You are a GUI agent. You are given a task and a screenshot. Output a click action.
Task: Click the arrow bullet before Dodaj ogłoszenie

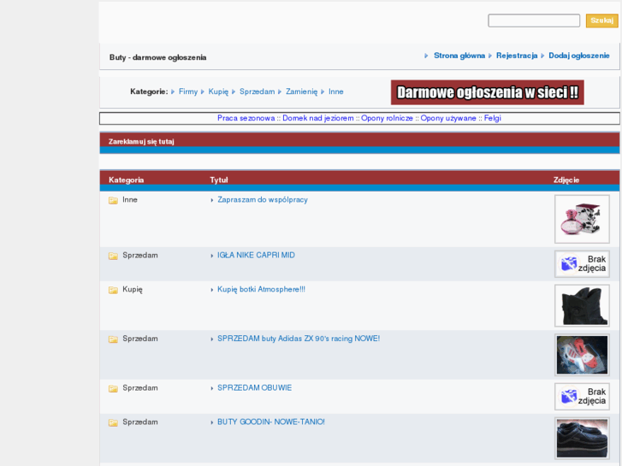542,56
